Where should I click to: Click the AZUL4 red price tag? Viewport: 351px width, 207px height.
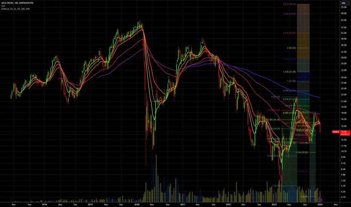(336, 132)
